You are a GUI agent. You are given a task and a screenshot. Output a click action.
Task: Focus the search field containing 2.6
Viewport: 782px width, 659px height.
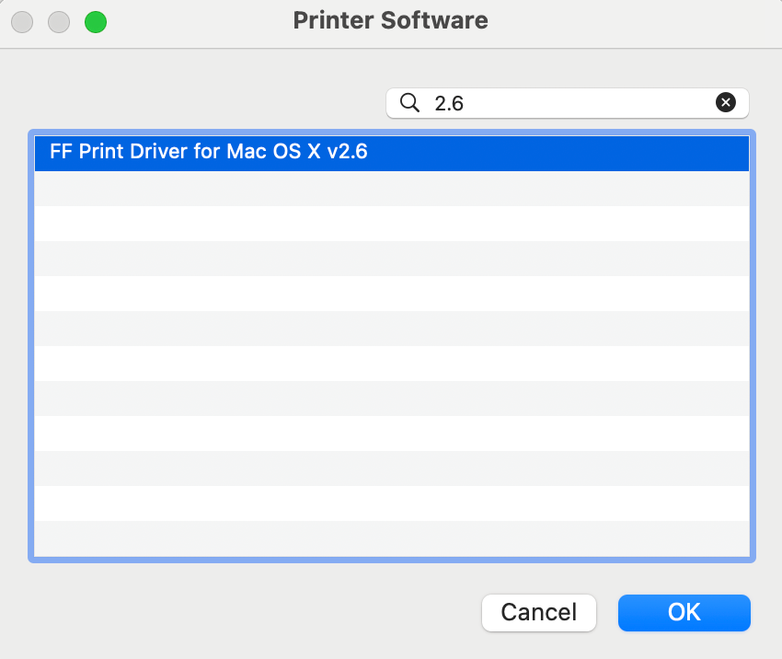(x=567, y=103)
